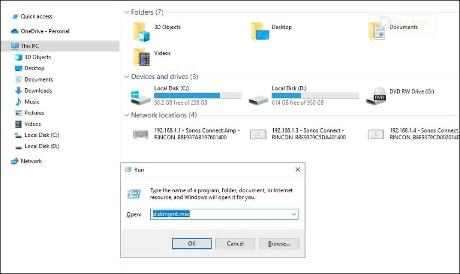460x274 pixels.
Task: Select the Local Disk (D:) drive icon
Action: coord(257,96)
